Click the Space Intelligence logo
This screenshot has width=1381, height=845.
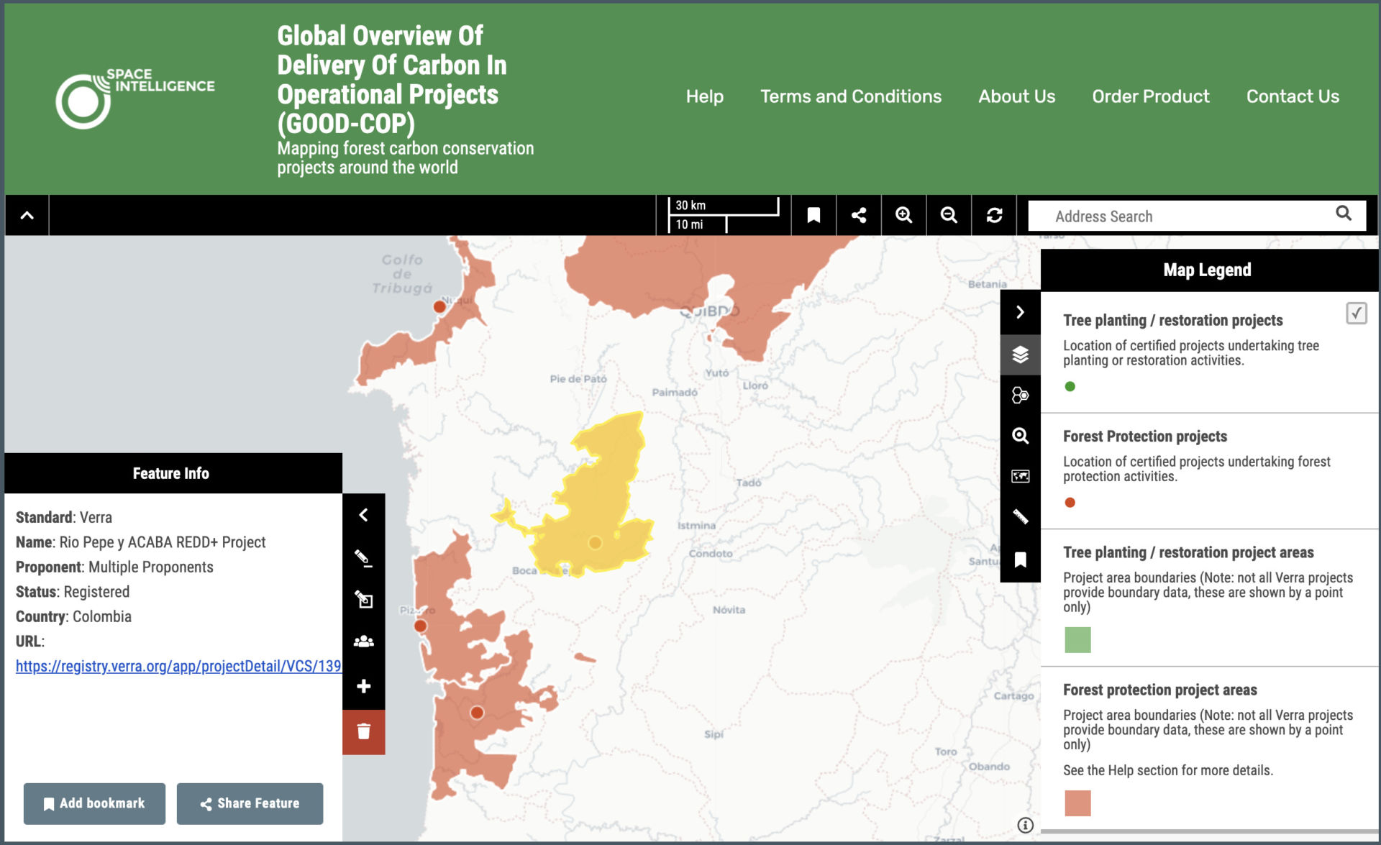135,99
